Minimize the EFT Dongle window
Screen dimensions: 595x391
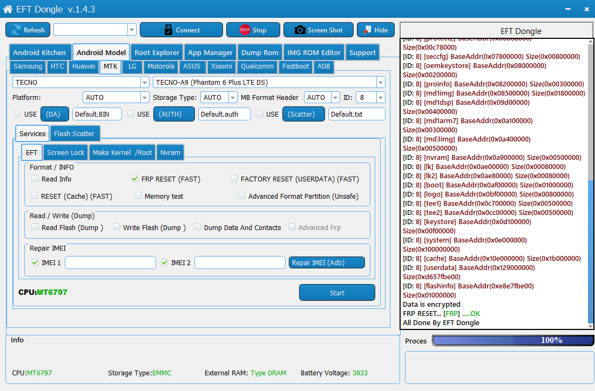point(567,9)
